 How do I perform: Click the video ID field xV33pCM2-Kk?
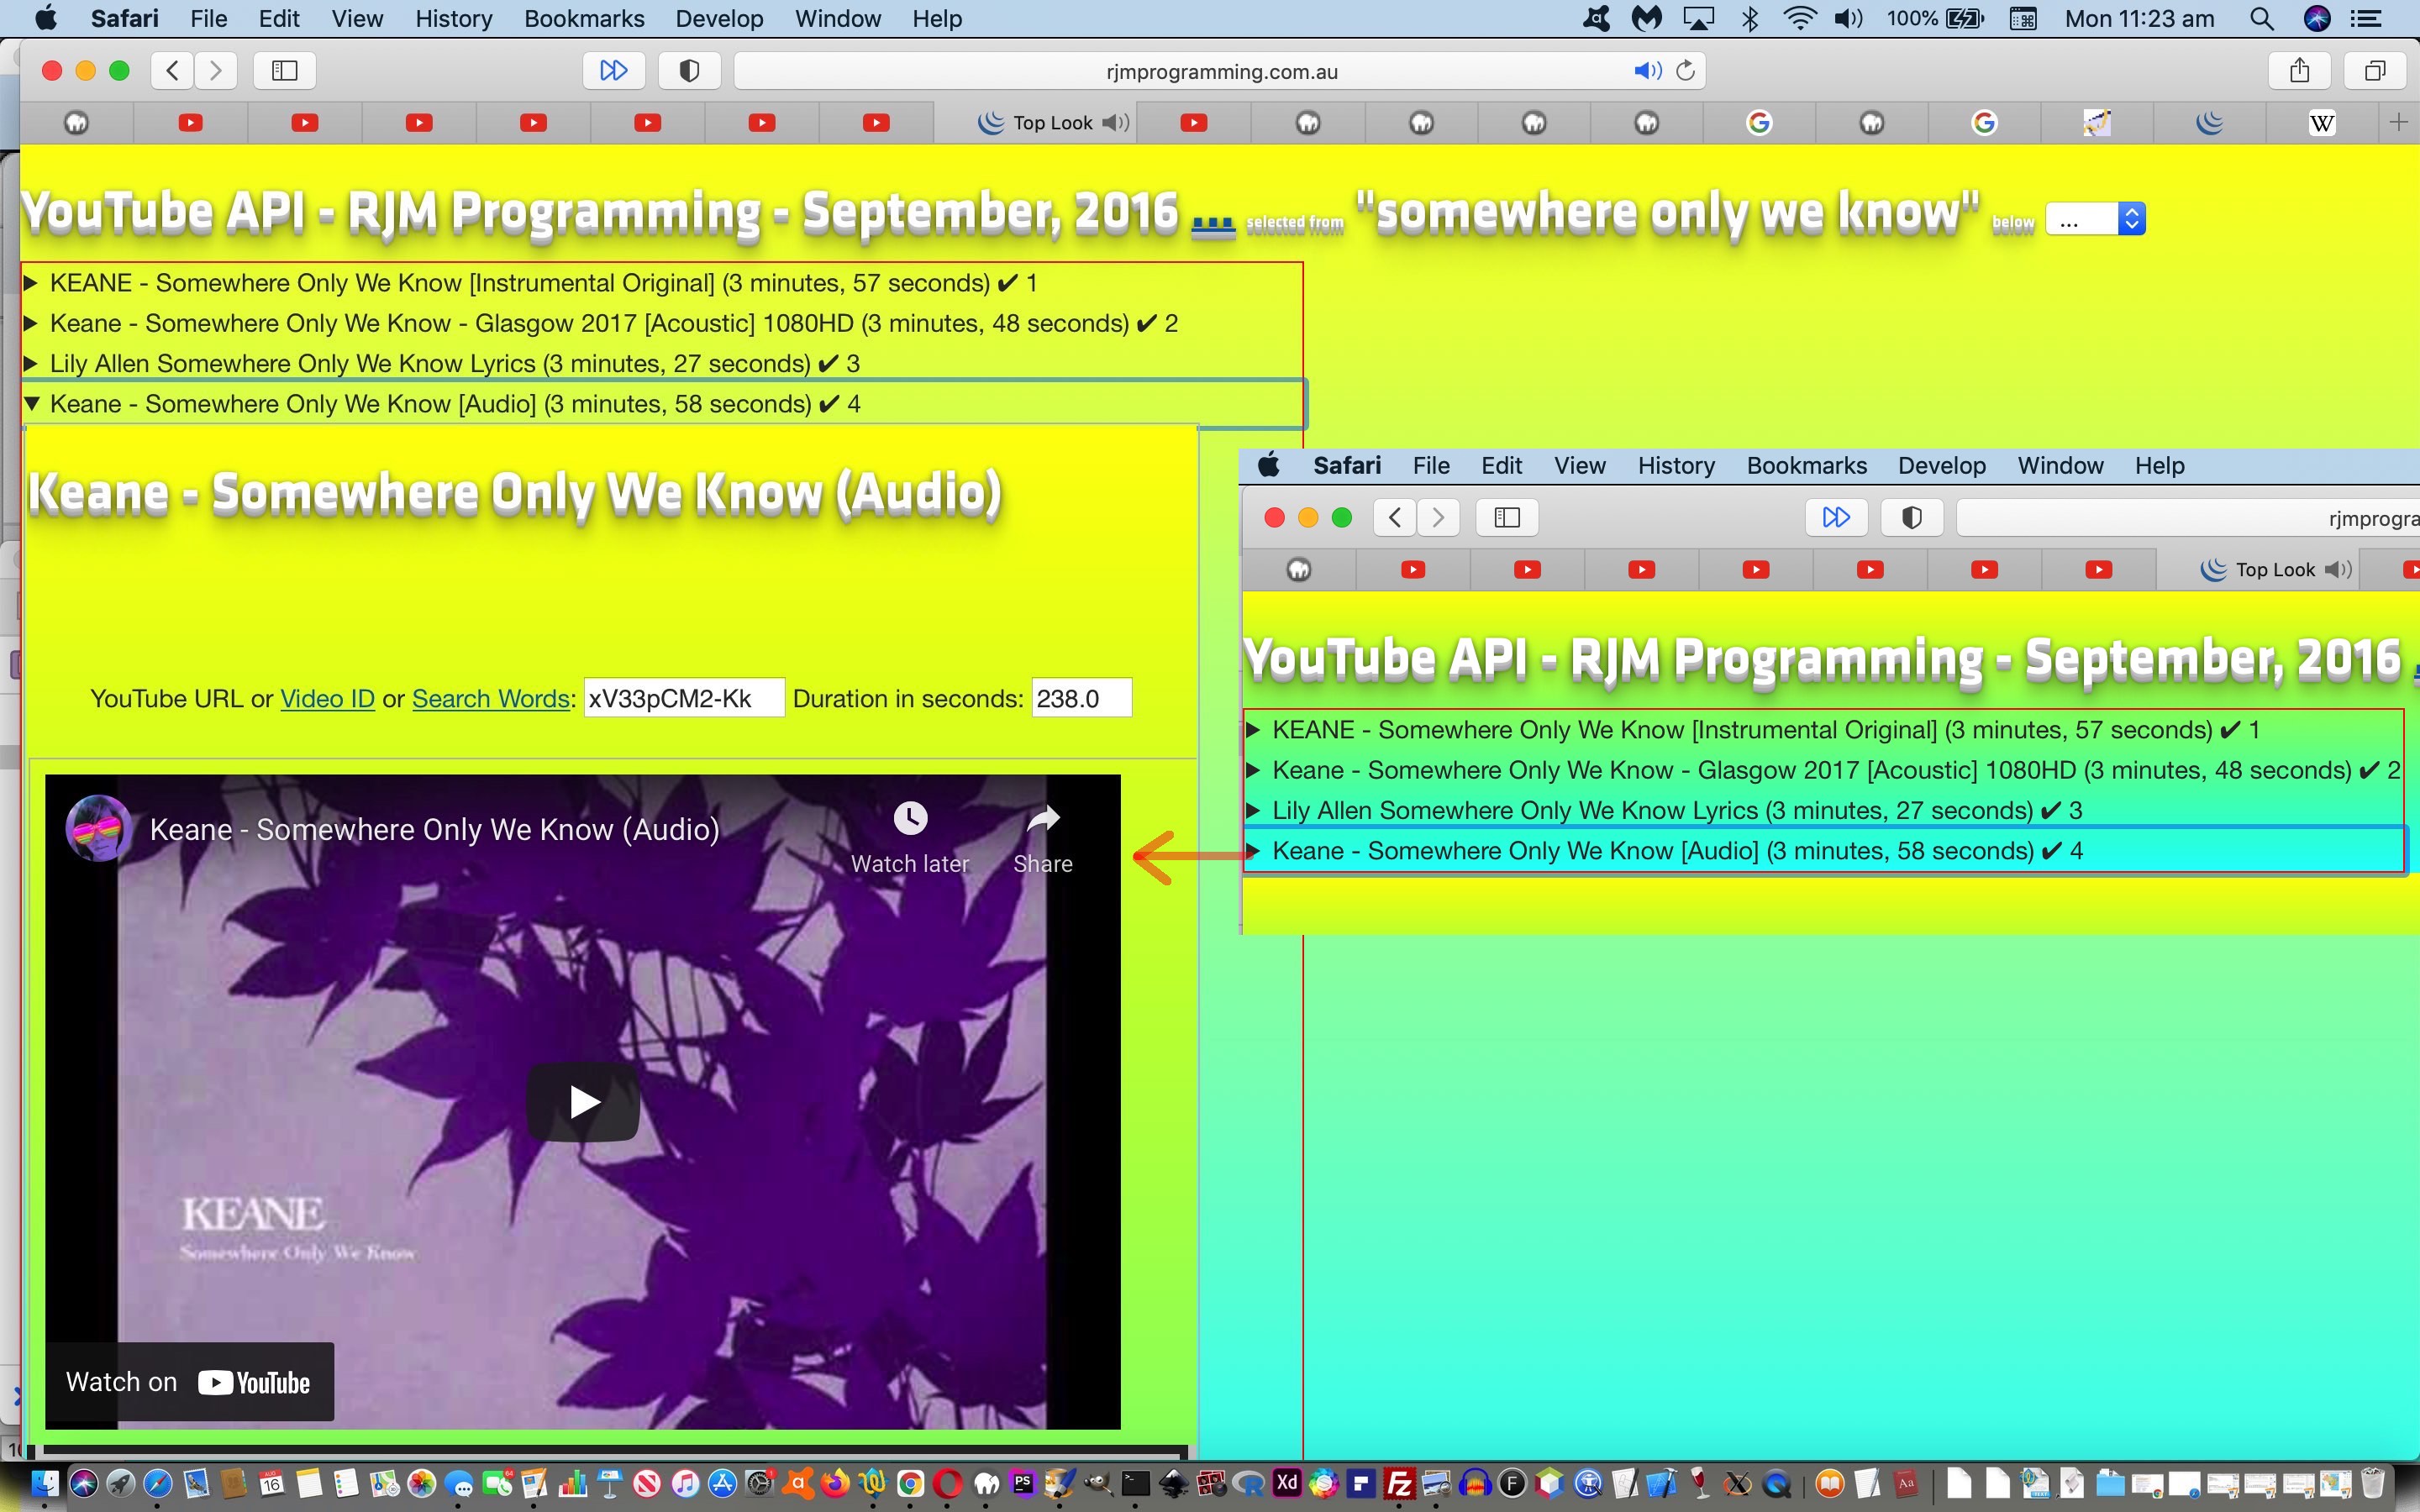684,698
